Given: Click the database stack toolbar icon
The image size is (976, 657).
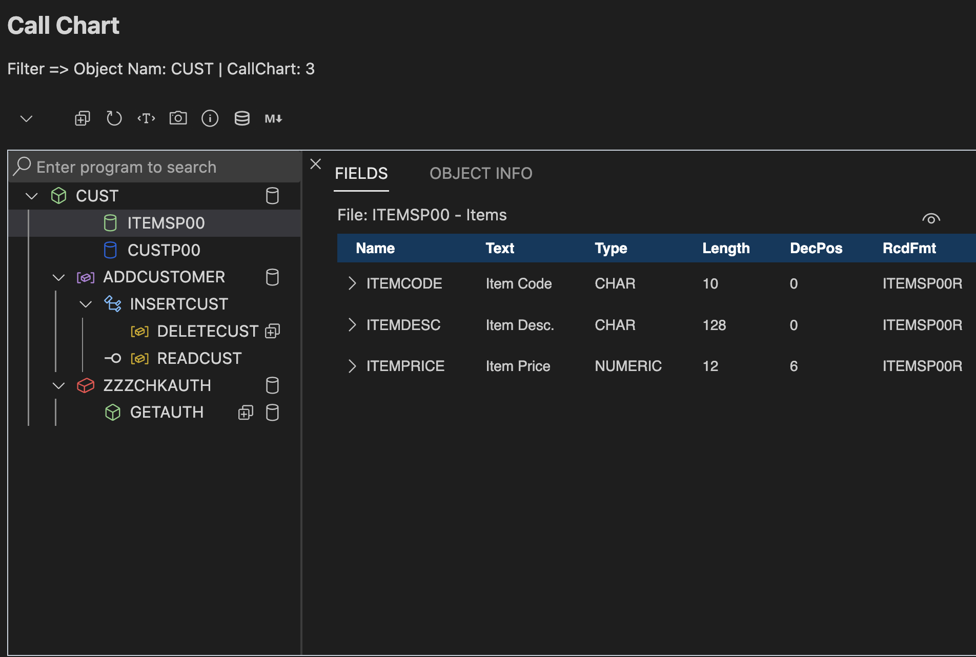Looking at the screenshot, I should (242, 118).
